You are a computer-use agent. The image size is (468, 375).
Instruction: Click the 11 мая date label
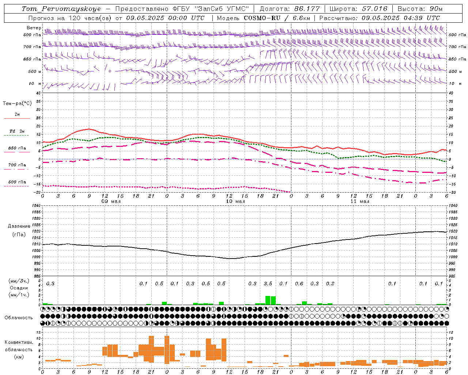359,201
